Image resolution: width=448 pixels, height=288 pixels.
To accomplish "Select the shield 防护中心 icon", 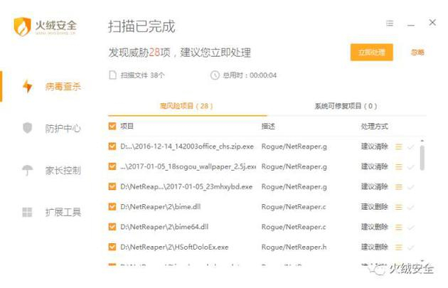I will tap(28, 128).
